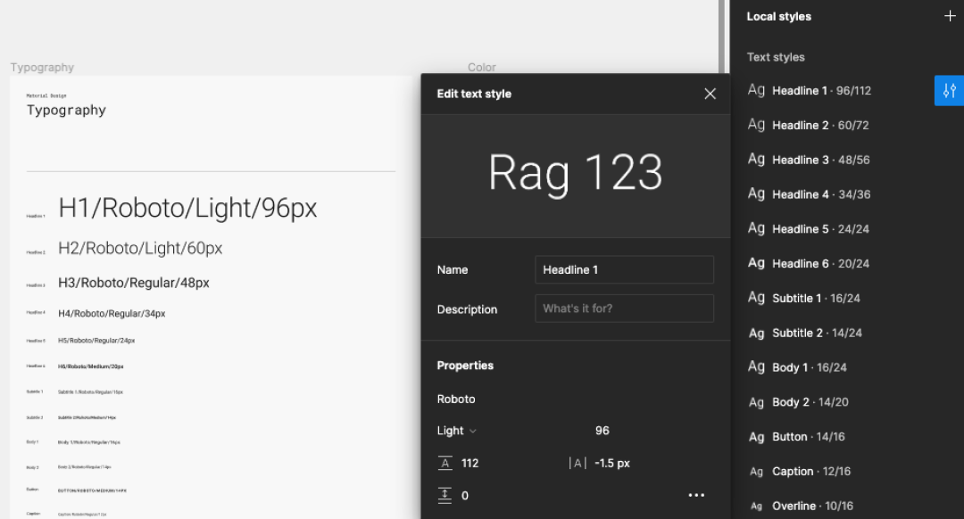Select the Headline 3 text style
This screenshot has width=964, height=519.
tap(802, 160)
